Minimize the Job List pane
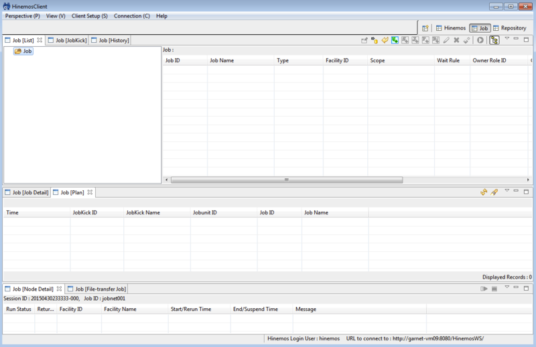The image size is (536, 347). pyautogui.click(x=516, y=39)
